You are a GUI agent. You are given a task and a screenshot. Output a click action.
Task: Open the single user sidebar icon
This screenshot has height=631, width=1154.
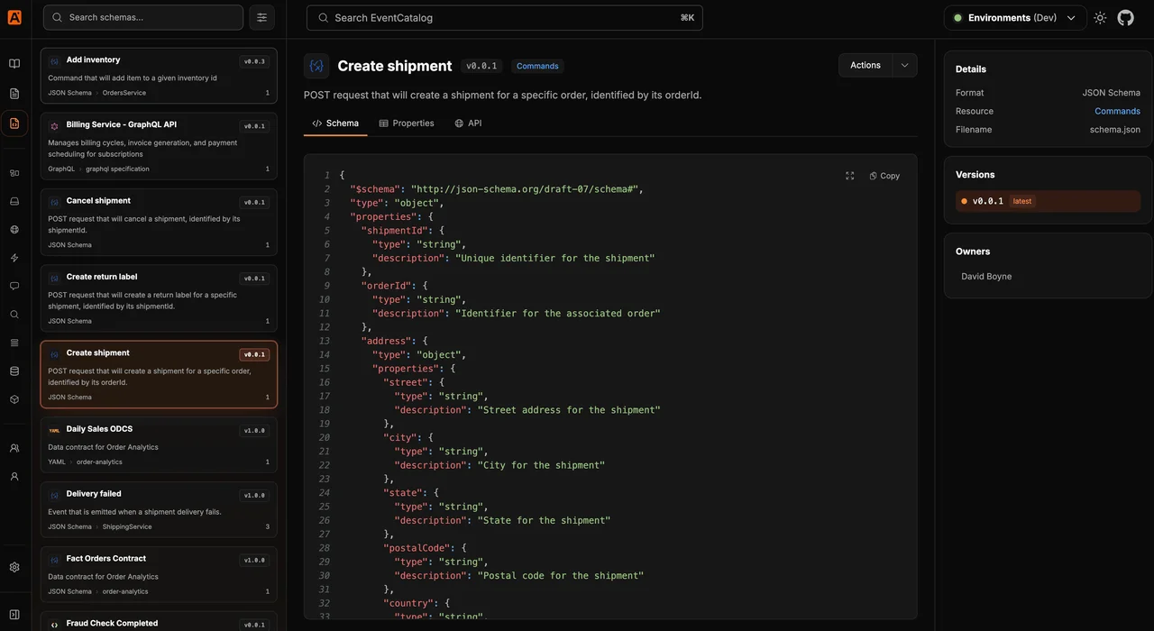click(x=14, y=476)
